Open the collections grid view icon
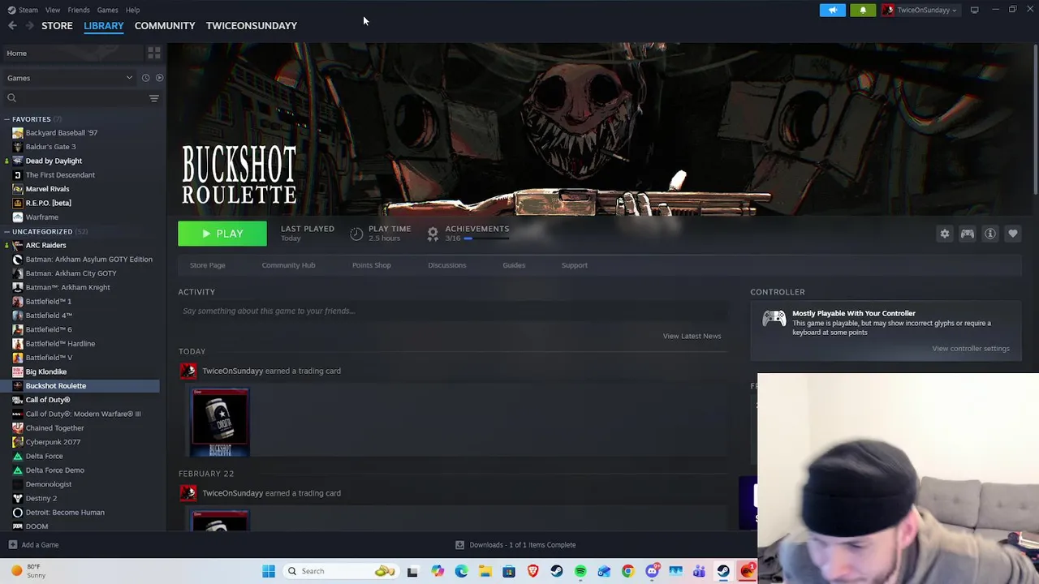1039x584 pixels. 153,53
